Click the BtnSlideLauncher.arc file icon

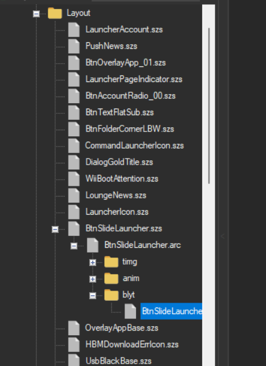[x=93, y=245]
